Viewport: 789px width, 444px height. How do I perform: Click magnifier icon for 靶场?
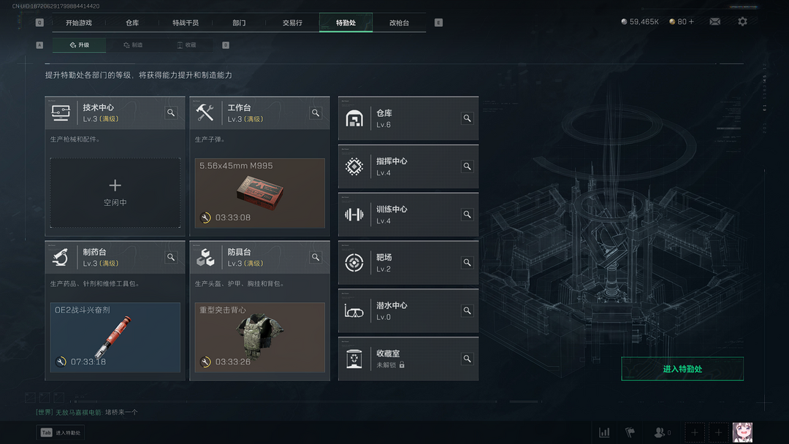(x=467, y=262)
